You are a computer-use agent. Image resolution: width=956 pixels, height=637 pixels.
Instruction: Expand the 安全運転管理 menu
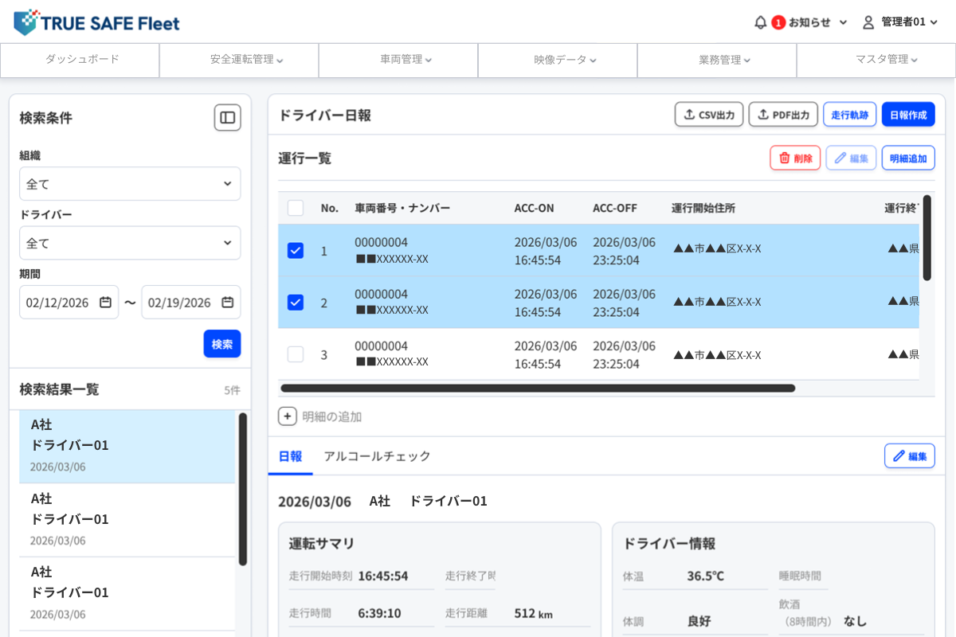[x=239, y=60]
